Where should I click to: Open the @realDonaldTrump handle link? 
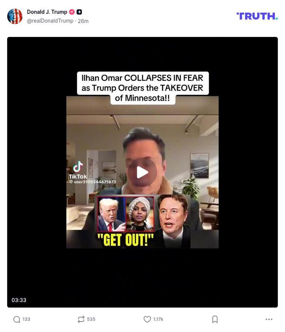[50, 21]
